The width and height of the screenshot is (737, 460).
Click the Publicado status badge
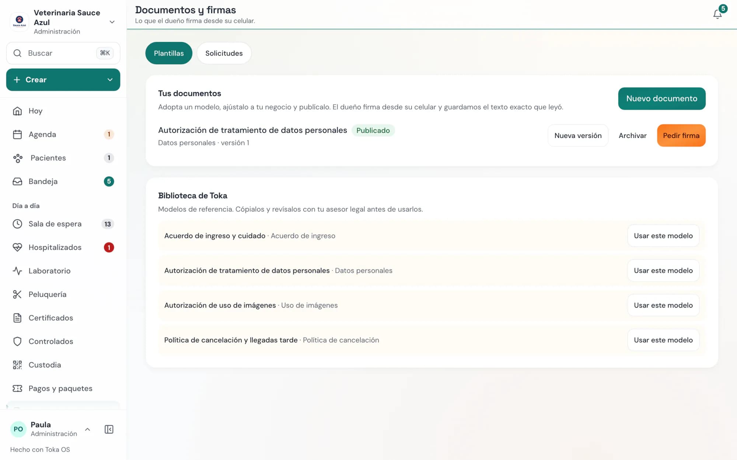click(373, 130)
